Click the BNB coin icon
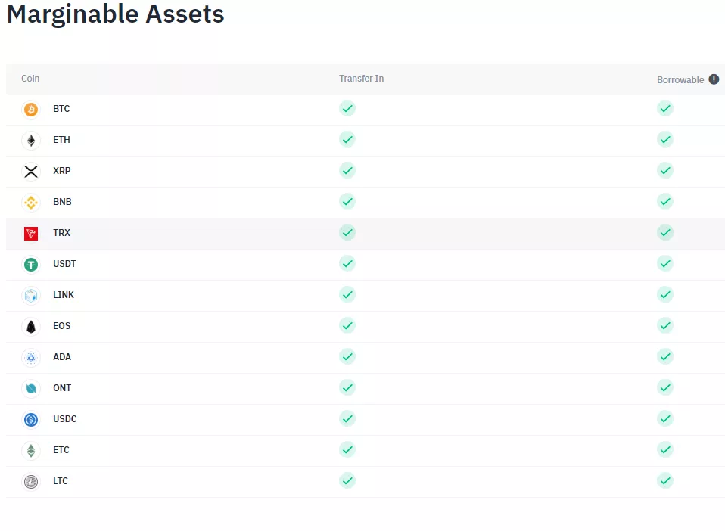725x531 pixels. (x=30, y=202)
